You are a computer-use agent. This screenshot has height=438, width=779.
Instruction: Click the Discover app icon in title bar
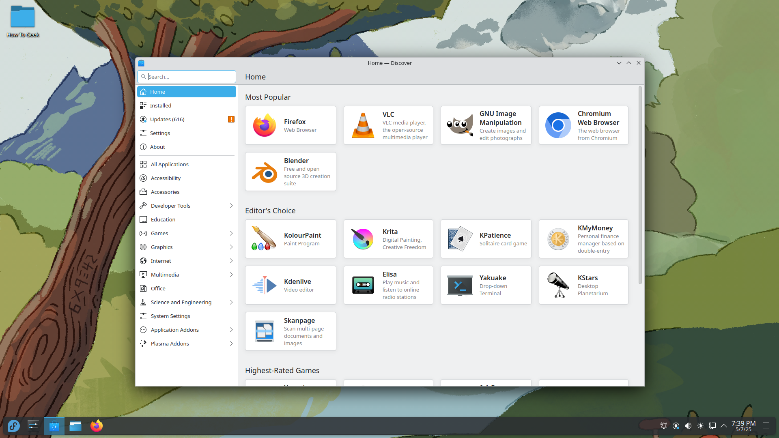coord(141,63)
